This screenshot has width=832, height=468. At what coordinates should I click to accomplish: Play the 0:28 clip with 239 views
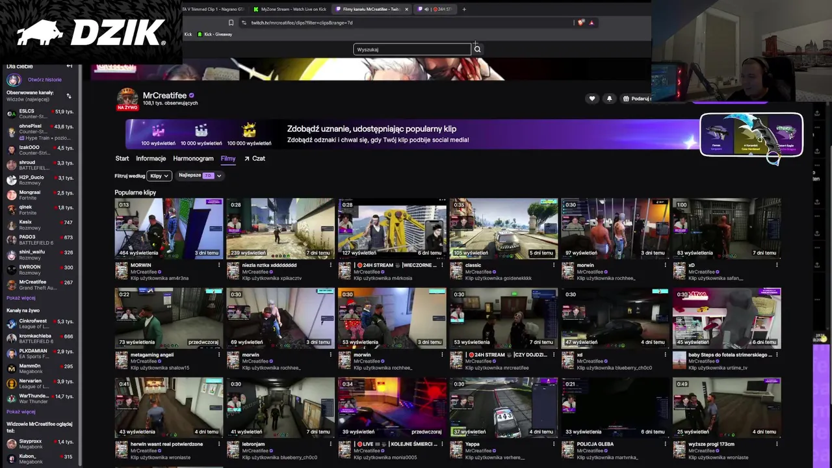280,228
